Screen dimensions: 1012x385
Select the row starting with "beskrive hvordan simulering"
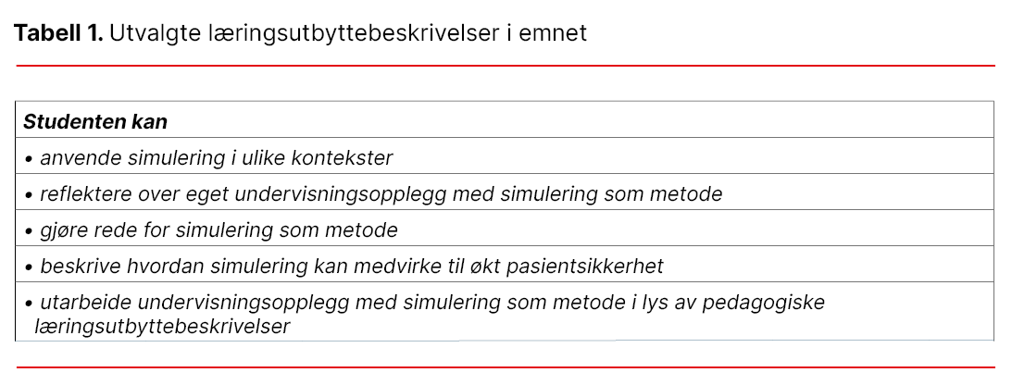coord(351,267)
